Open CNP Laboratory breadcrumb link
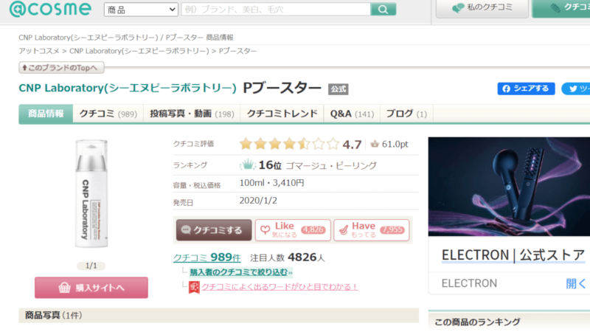590x332 pixels. coord(139,51)
